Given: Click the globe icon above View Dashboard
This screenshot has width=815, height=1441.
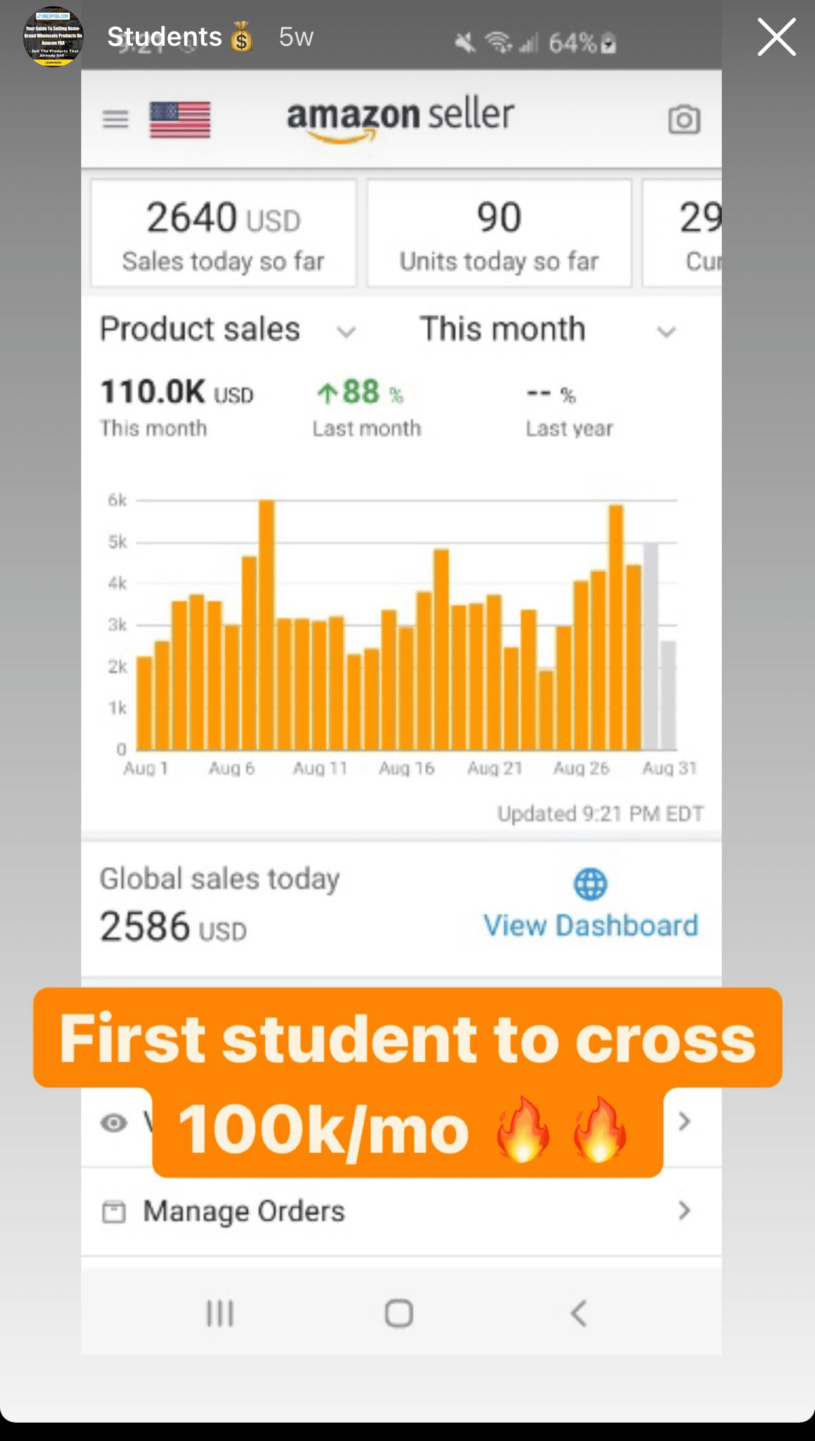Looking at the screenshot, I should point(590,884).
